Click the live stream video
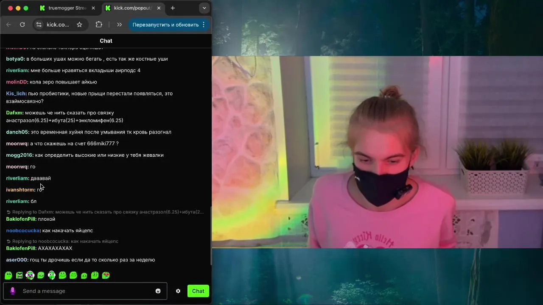 click(x=377, y=152)
